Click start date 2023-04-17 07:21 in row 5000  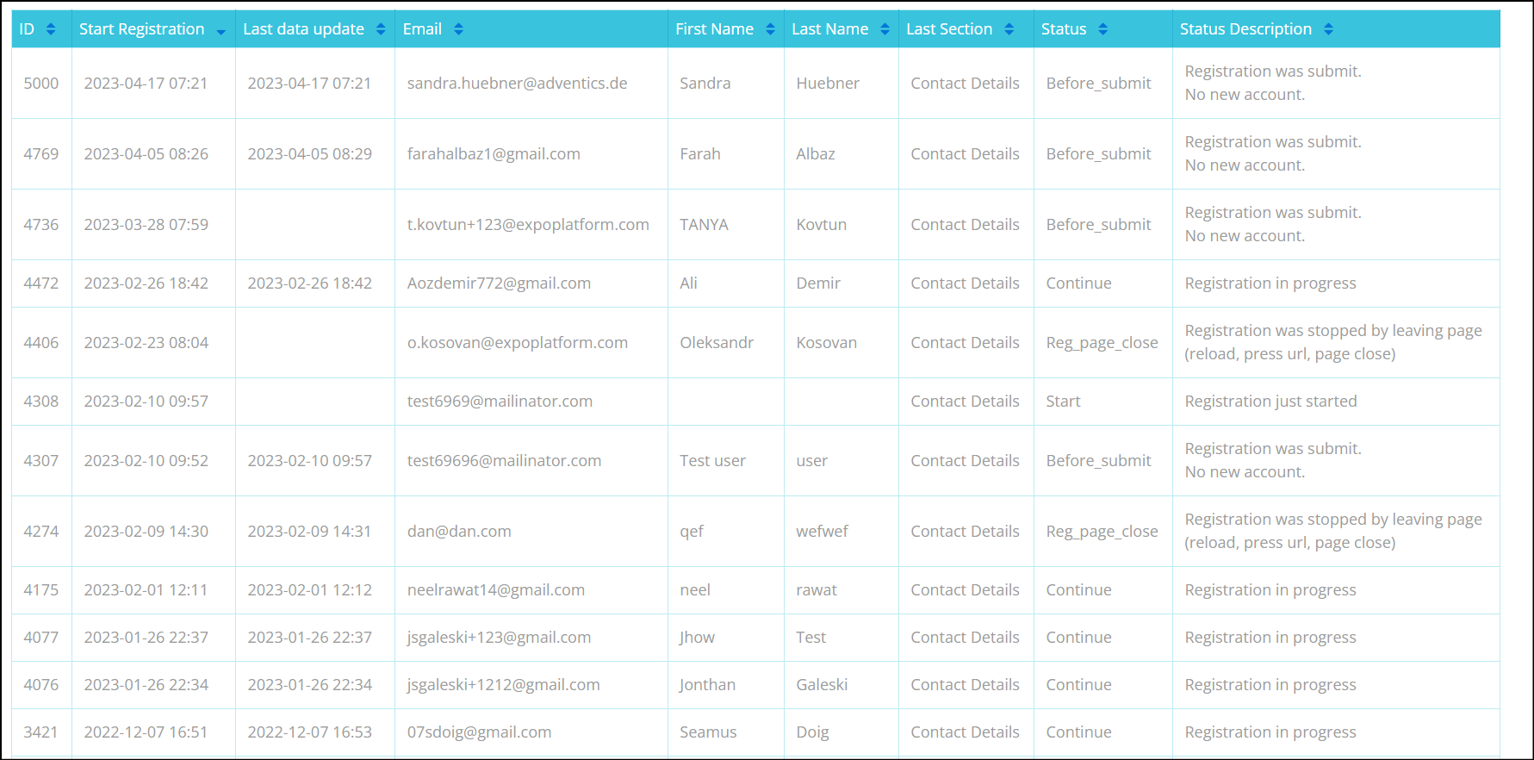(146, 84)
